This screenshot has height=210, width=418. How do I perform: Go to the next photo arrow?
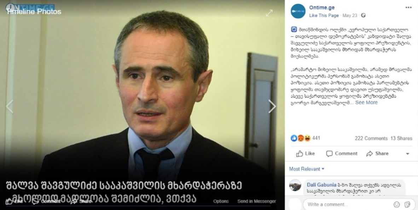(x=272, y=106)
